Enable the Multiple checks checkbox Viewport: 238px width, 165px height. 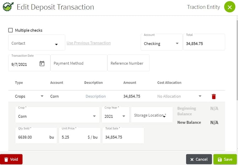(11, 31)
